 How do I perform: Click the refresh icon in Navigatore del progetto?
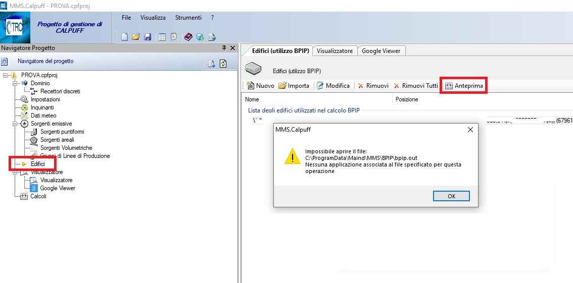coord(223,64)
